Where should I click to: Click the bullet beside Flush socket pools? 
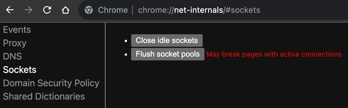(x=126, y=54)
